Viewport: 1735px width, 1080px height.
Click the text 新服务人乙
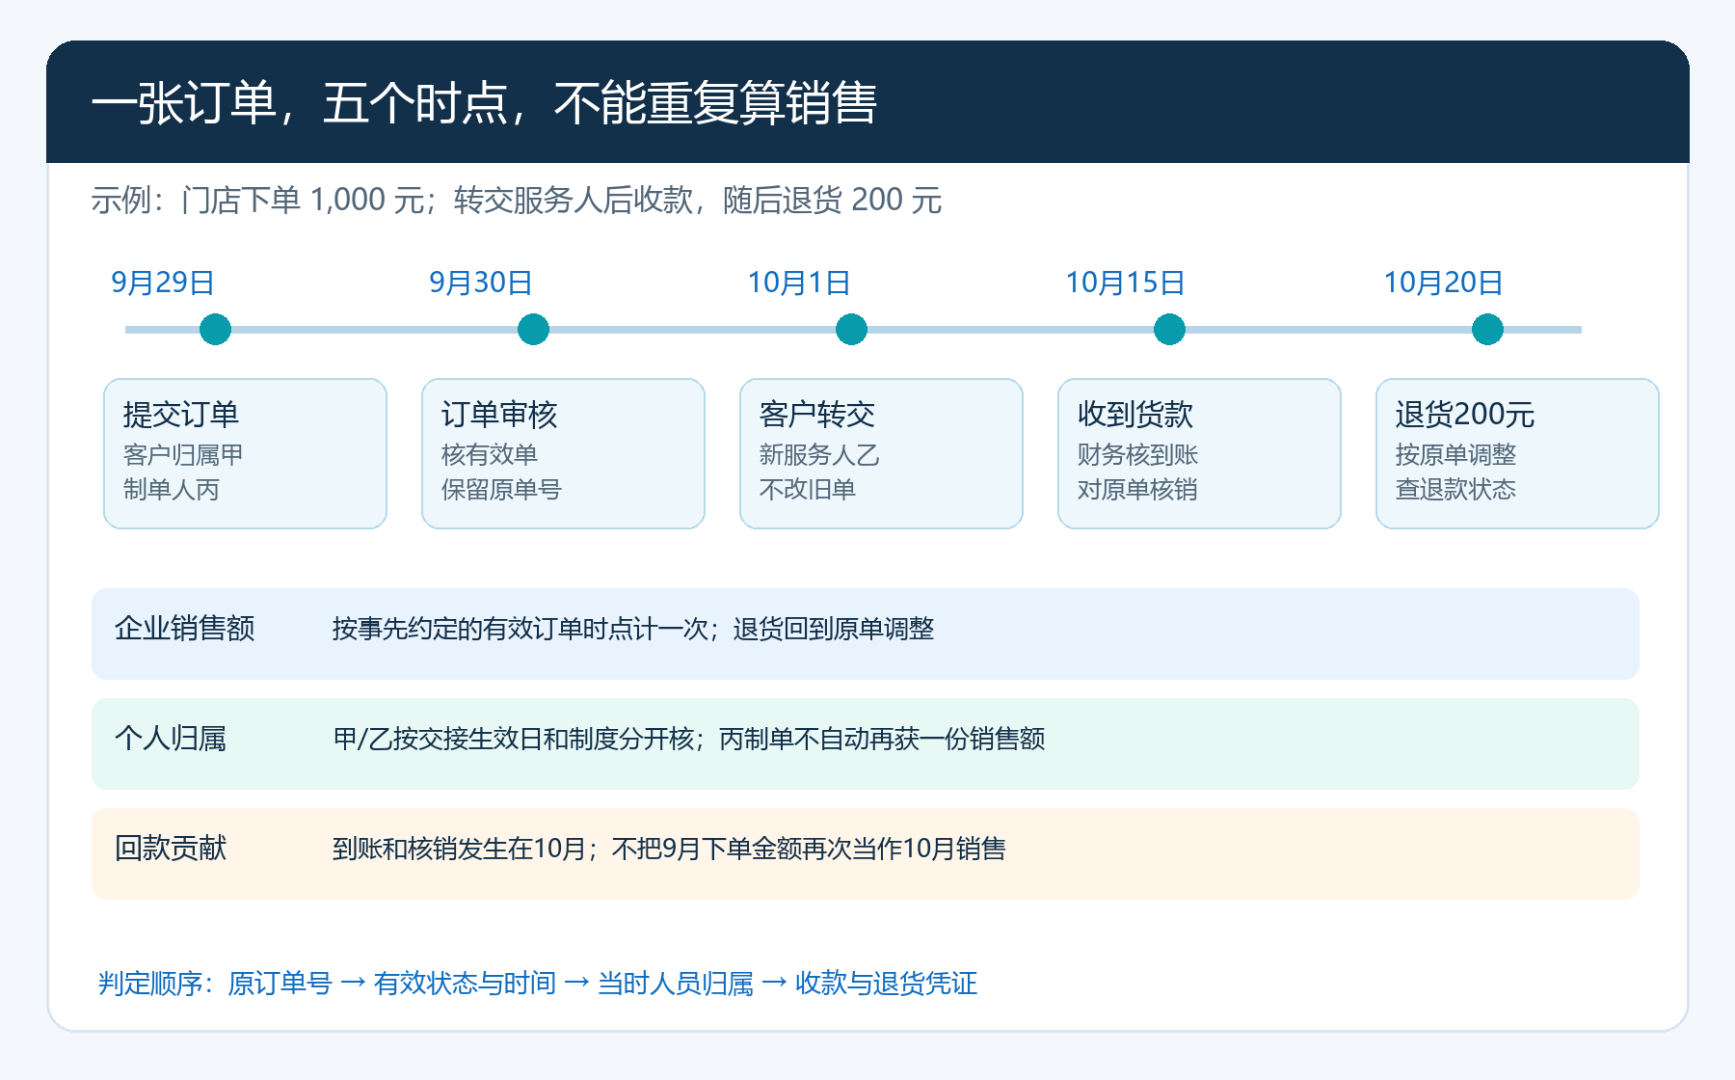coord(819,454)
